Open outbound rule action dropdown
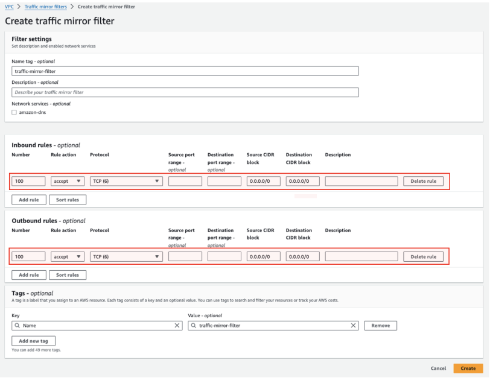This screenshot has height=380, width=490. [x=68, y=256]
